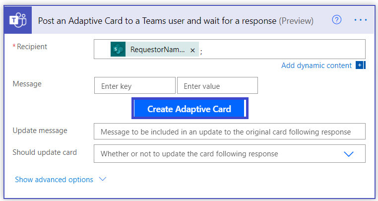Focus the Enter key message field
Screen dimensions: 378x201
tap(134, 86)
